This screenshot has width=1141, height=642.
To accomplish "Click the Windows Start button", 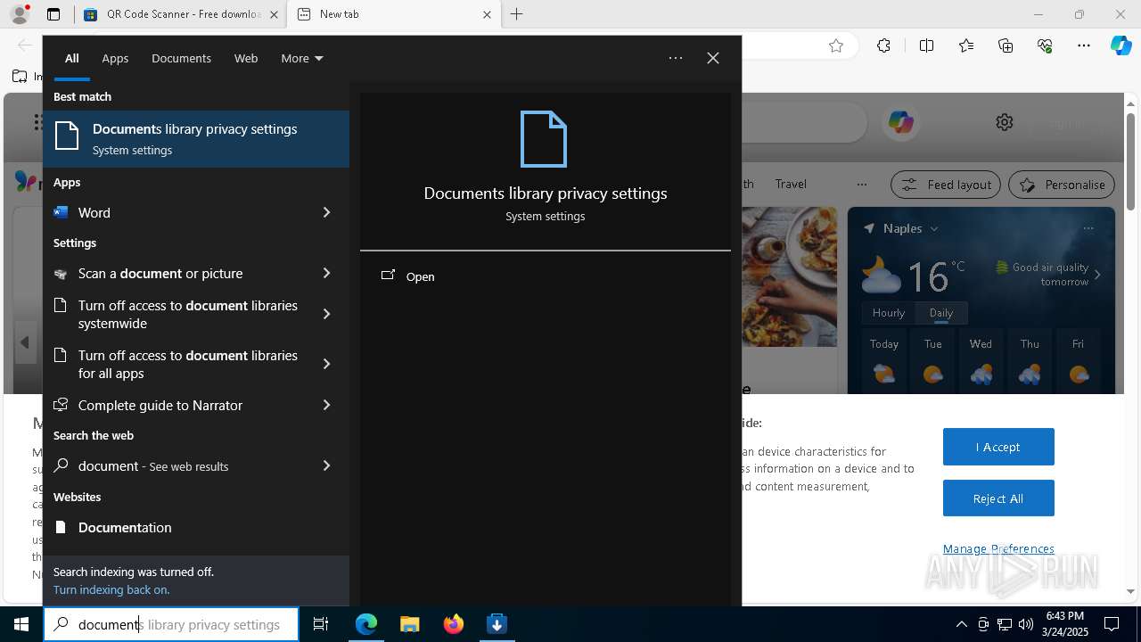I will pos(21,624).
